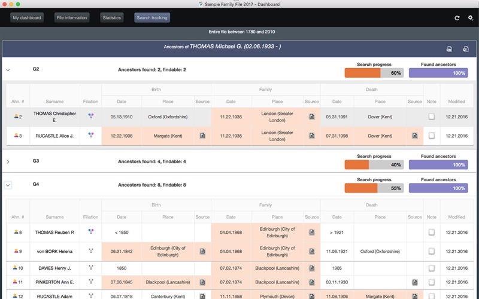Viewport: 479px width, 299px height.
Task: Click the surname link RUCASTLE Alice J.
Action: (54, 136)
